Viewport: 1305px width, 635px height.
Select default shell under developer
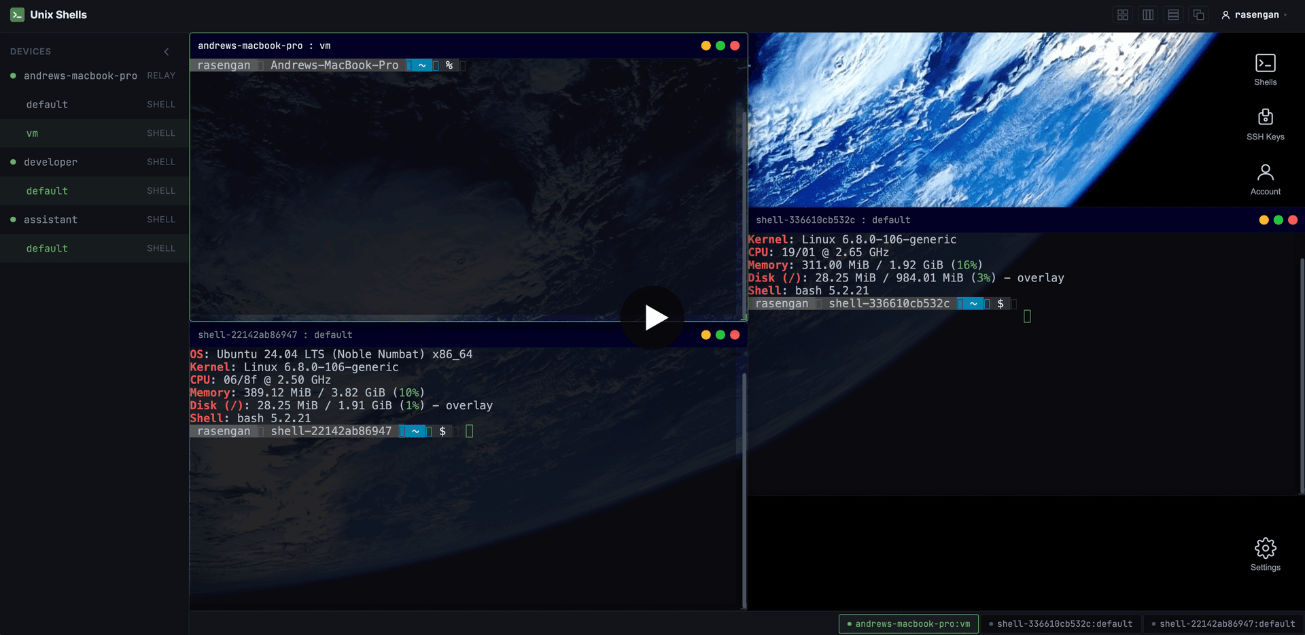[47, 191]
